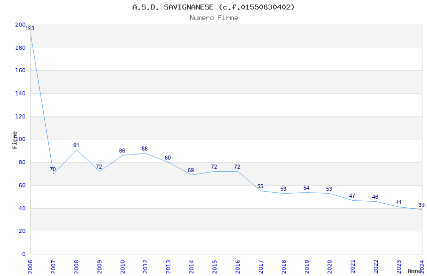Select the 140 y-axis tick label
Screen dimensions: 427x276
[20, 93]
